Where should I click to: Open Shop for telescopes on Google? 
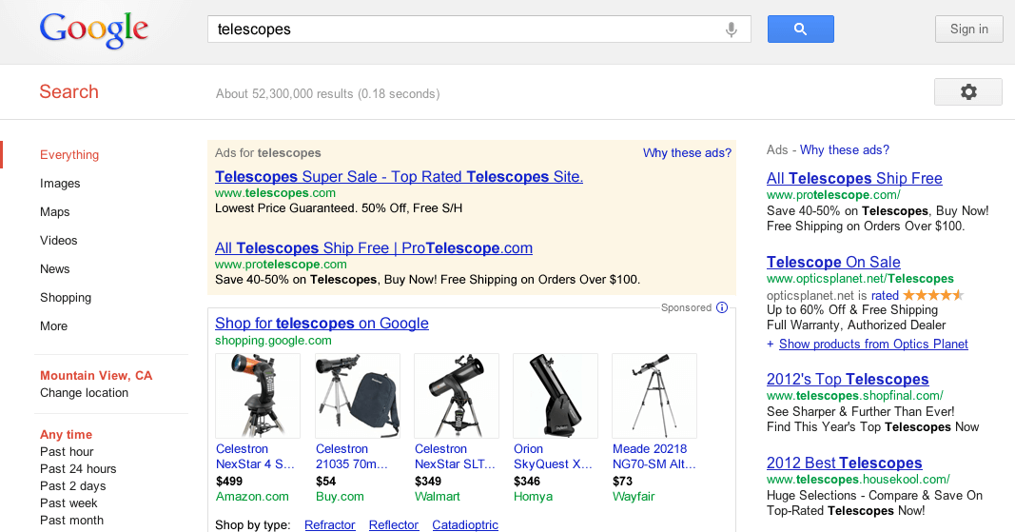click(322, 324)
